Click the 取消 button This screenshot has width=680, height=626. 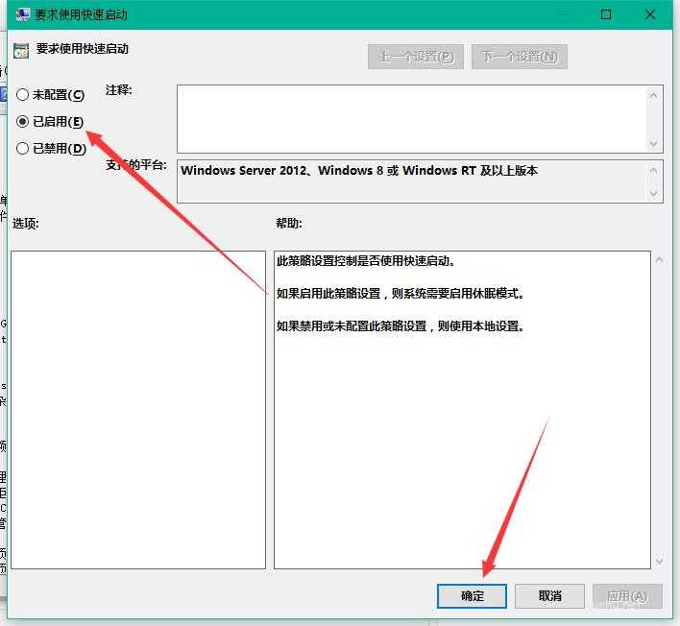pos(549,596)
